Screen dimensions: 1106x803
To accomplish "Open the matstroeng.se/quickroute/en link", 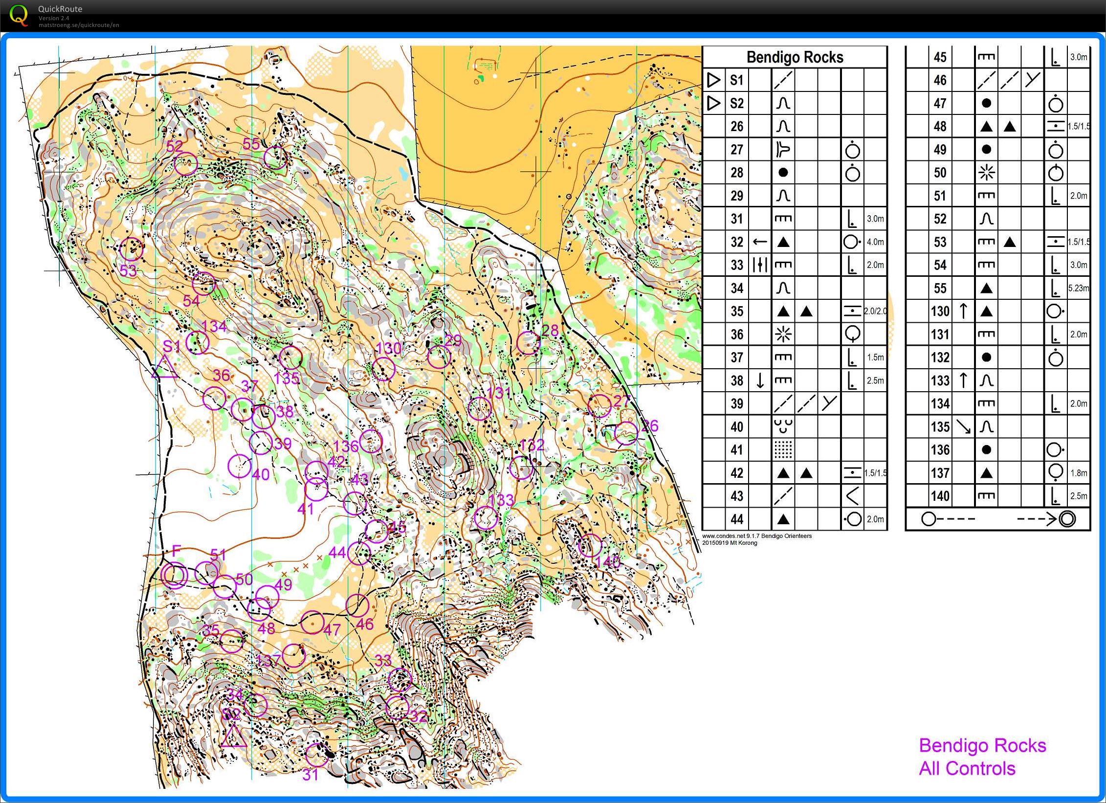I will (79, 25).
